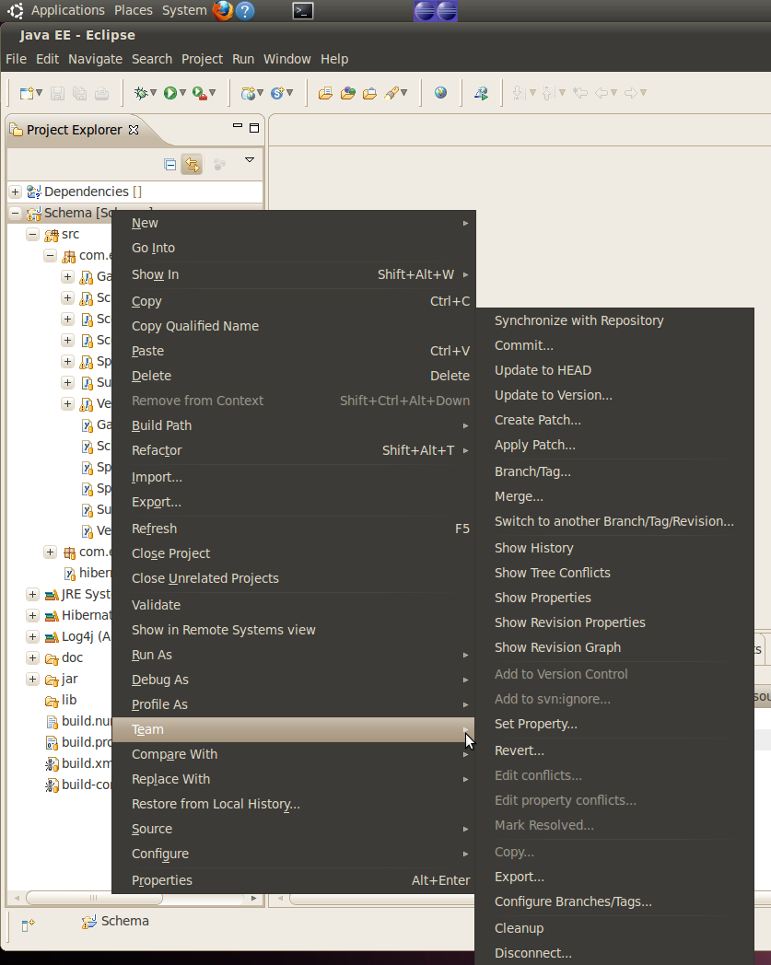
Task: Expand the JRE System library node
Action: tap(32, 595)
